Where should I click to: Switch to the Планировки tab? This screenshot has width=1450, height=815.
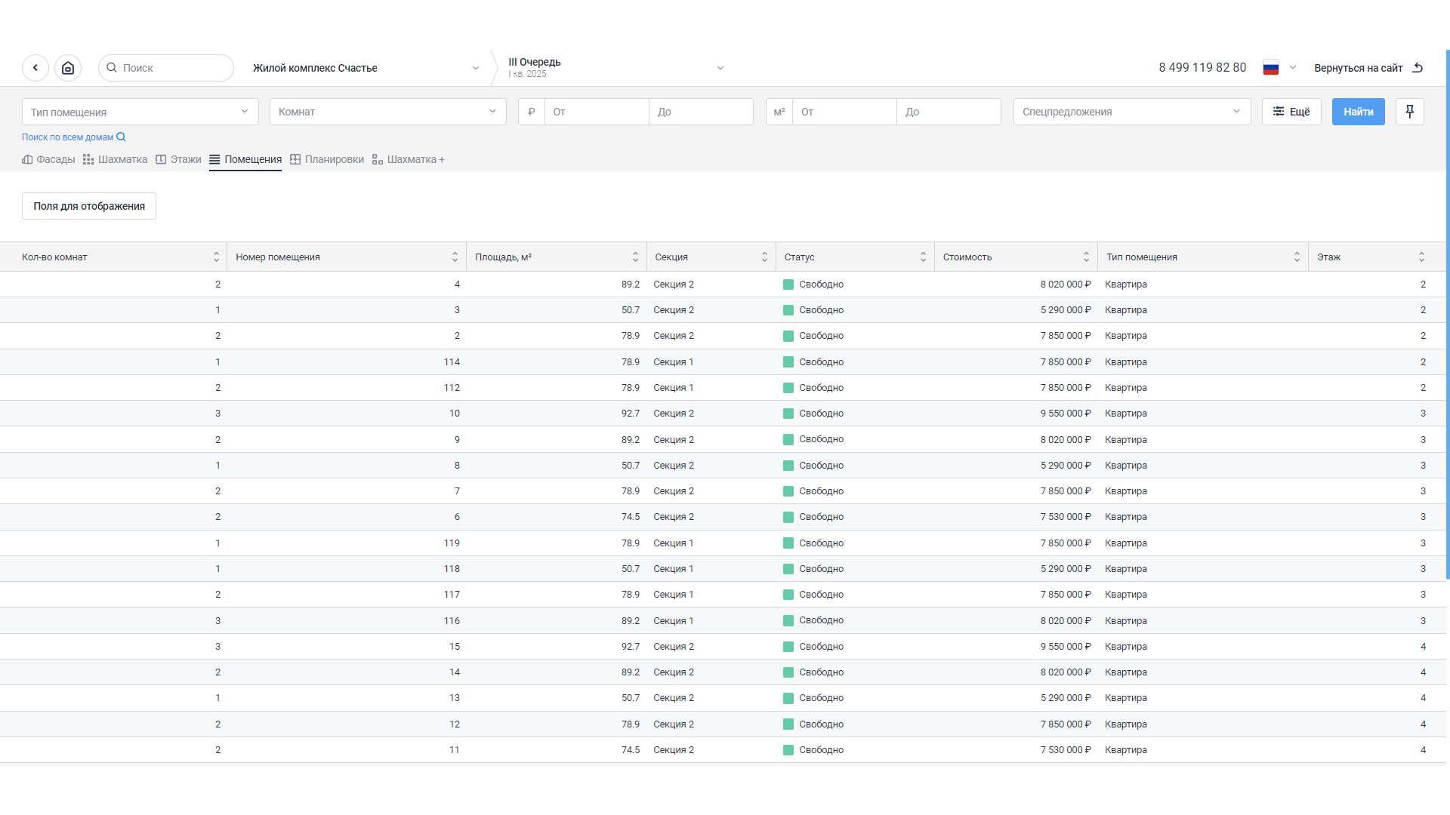(327, 159)
